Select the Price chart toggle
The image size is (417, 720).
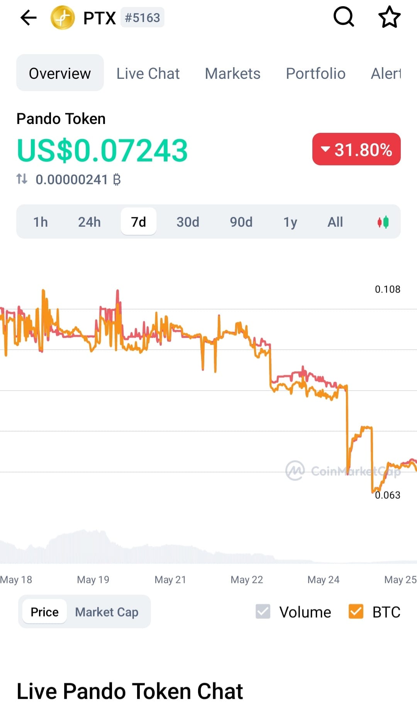coord(45,612)
